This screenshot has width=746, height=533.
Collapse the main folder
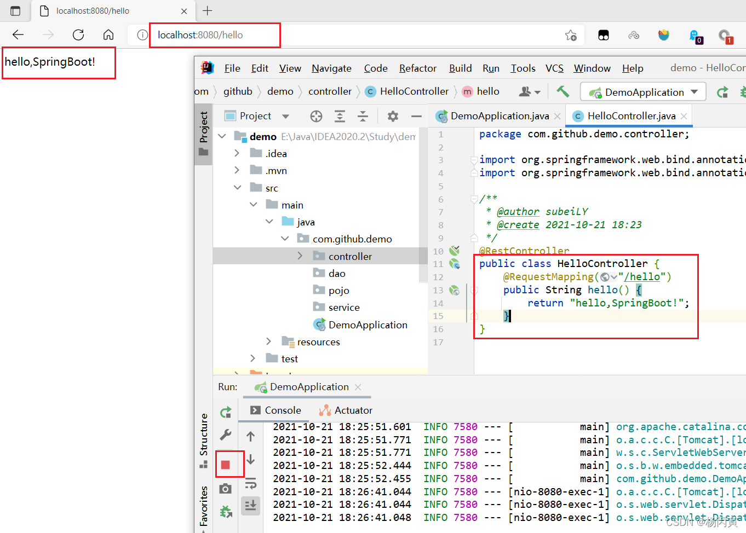[253, 205]
